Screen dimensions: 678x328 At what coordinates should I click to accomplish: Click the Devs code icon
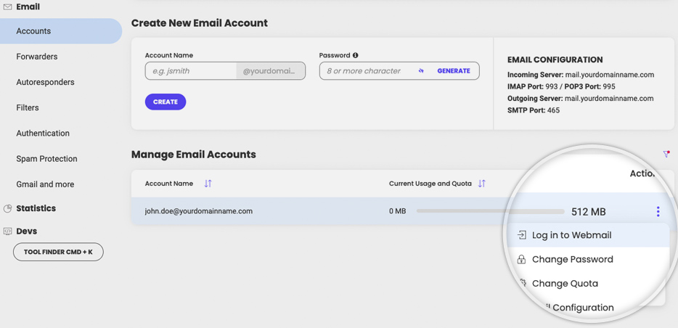(7, 231)
